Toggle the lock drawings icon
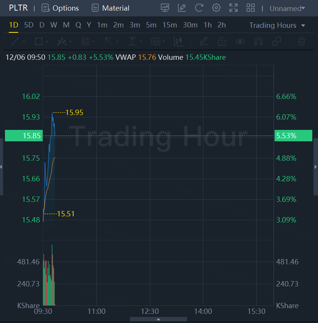Viewport: 318px width, 323px height. click(222, 41)
